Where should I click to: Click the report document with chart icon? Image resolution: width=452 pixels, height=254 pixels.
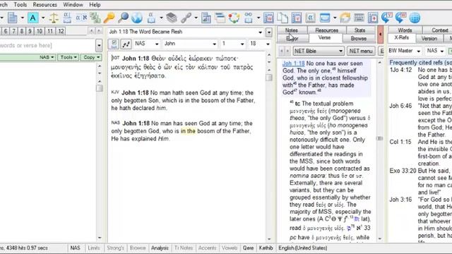[x=206, y=18]
